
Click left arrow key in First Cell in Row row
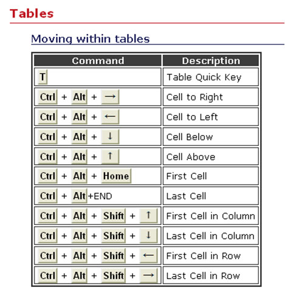pyautogui.click(x=148, y=255)
